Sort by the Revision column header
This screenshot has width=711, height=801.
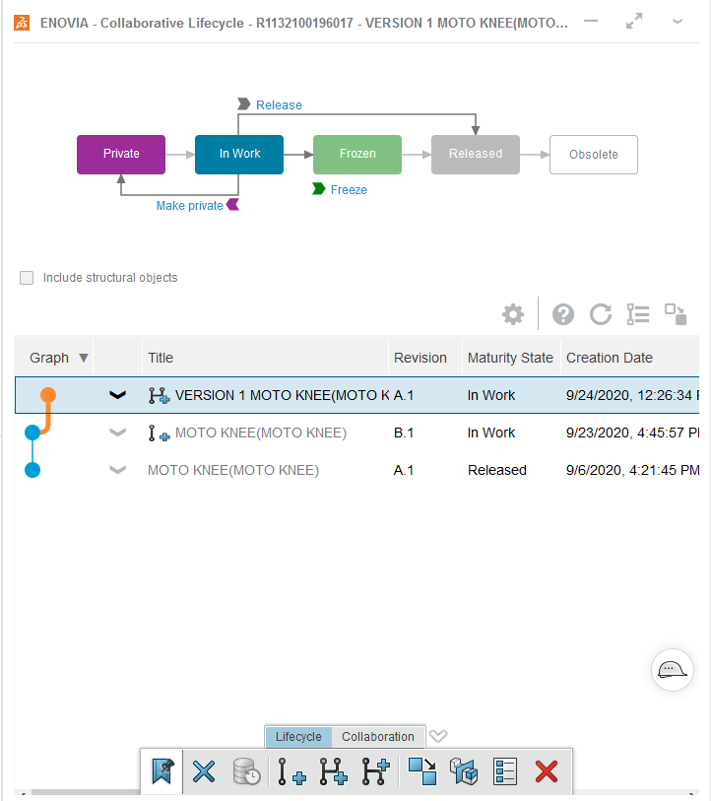coord(425,358)
